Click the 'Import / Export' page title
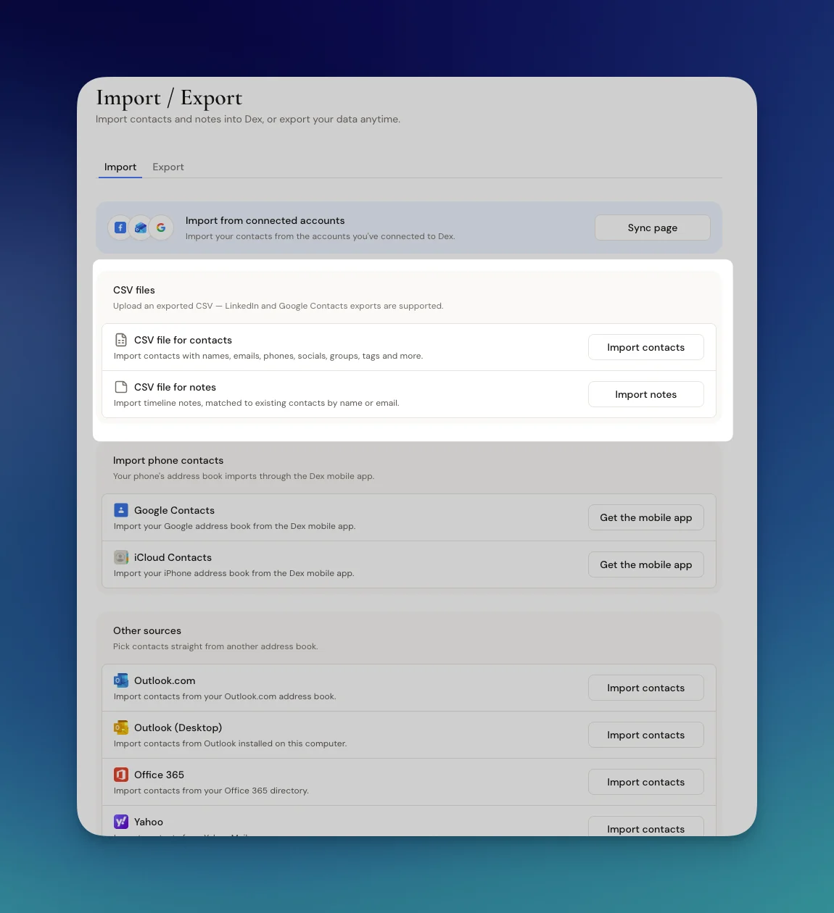Screen dimensions: 834x913 tap(169, 98)
